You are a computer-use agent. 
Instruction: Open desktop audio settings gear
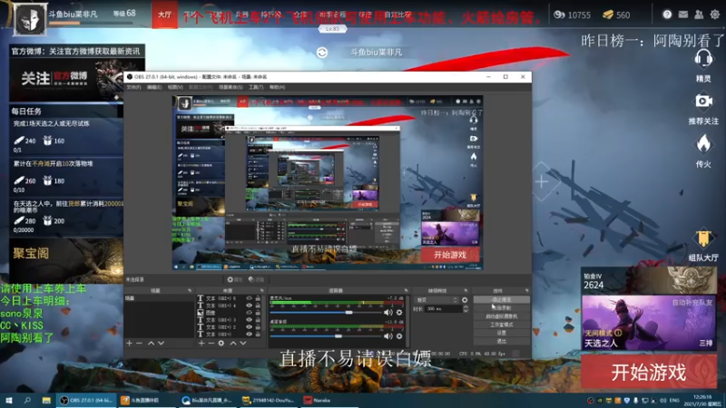pyautogui.click(x=399, y=336)
